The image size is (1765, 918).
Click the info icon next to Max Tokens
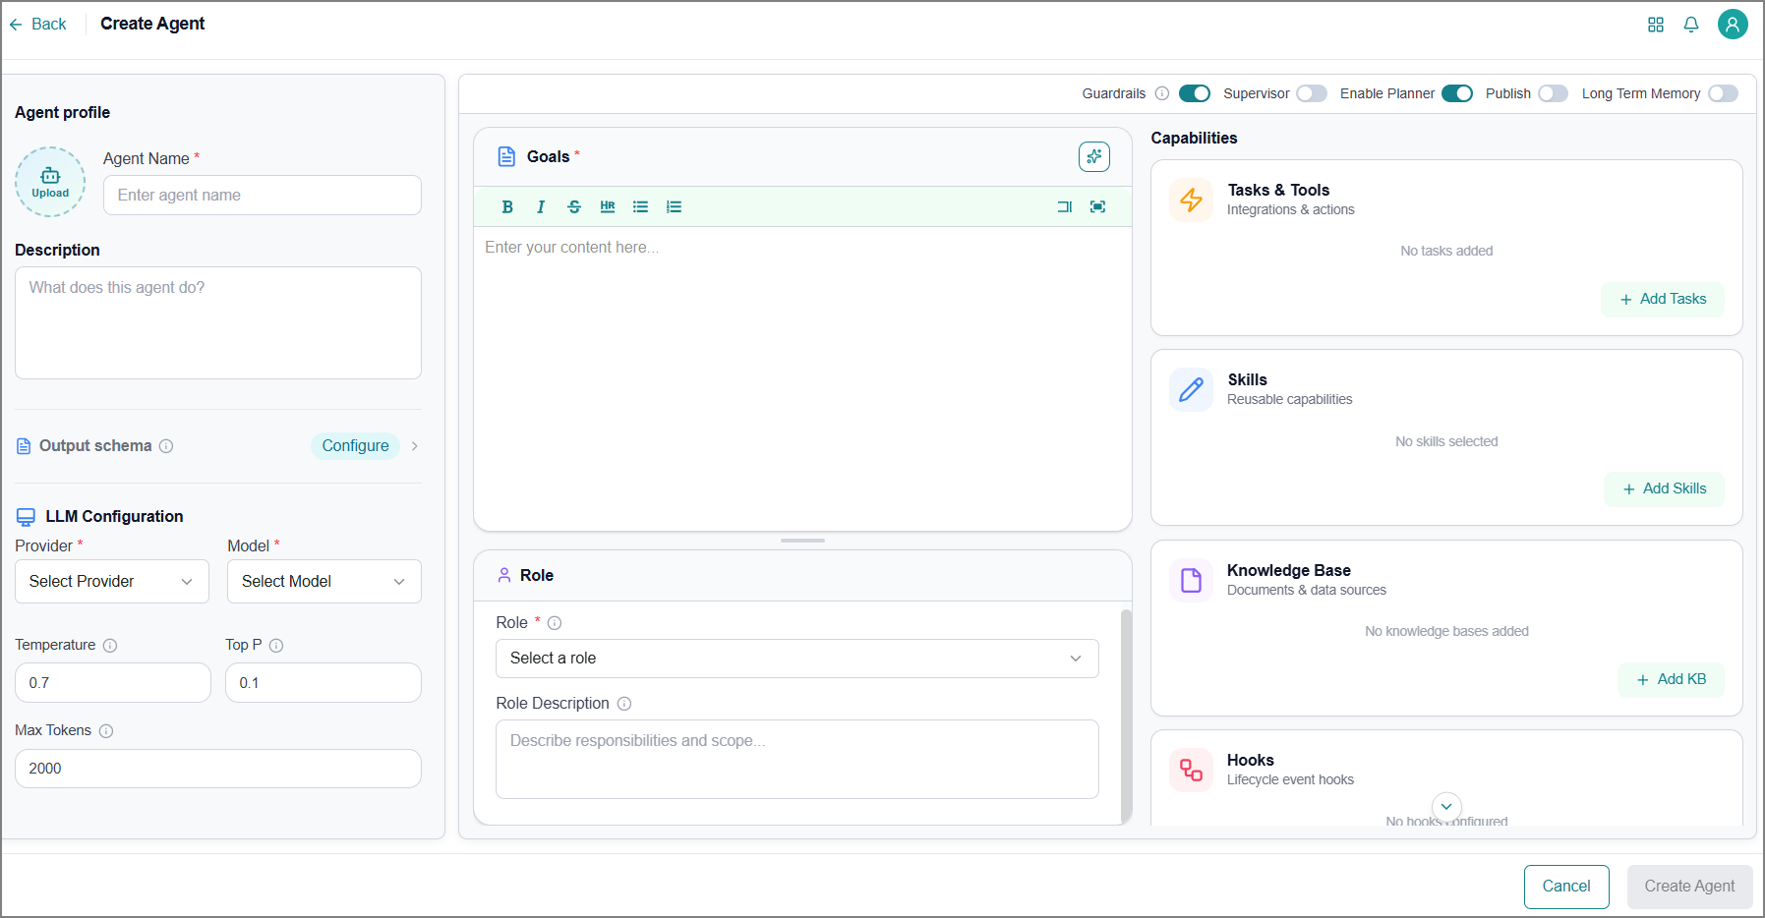coord(106,731)
